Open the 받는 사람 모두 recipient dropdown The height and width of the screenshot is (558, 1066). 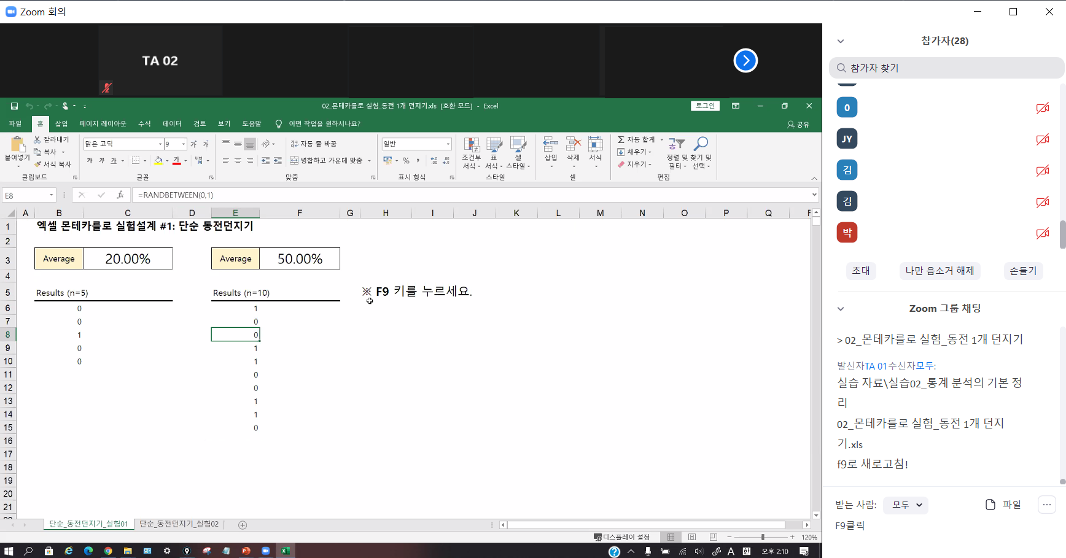coord(906,505)
